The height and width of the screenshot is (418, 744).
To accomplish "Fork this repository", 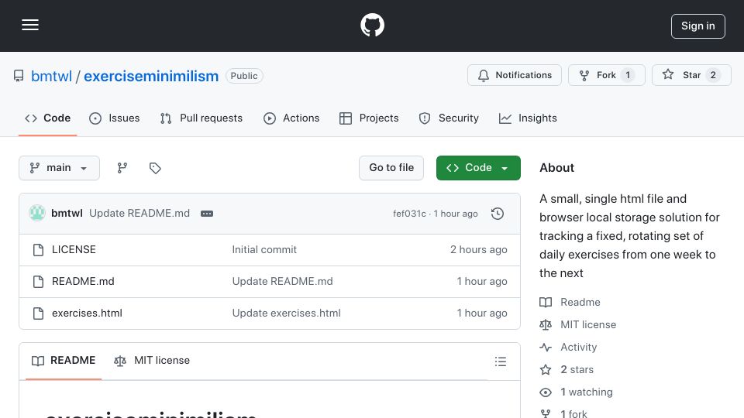I will coord(606,75).
